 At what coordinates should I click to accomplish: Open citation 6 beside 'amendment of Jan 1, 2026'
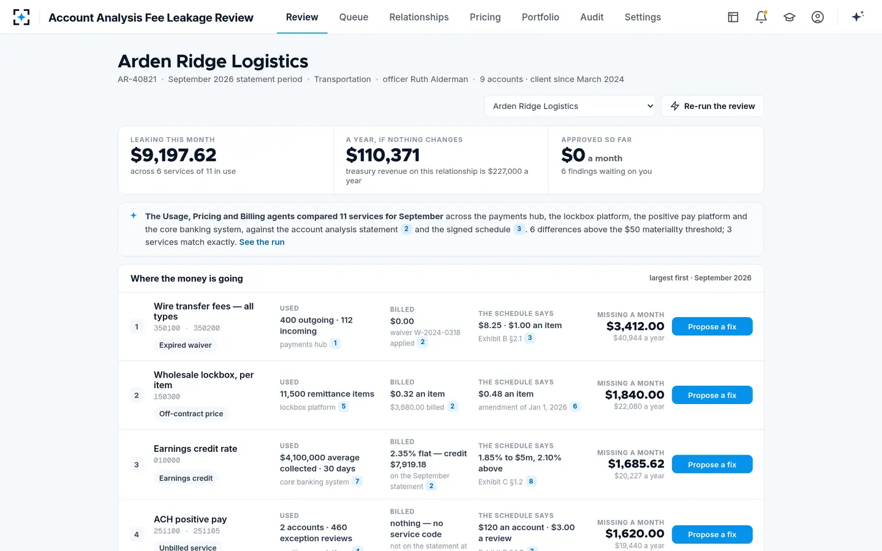tap(575, 407)
